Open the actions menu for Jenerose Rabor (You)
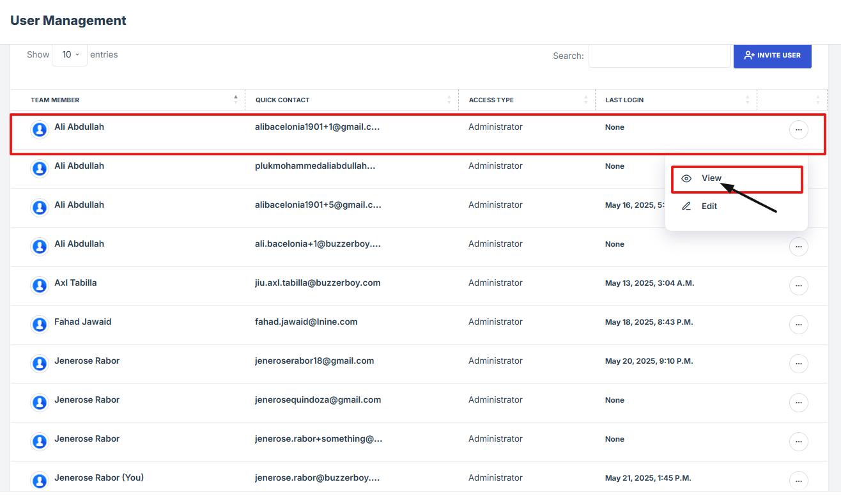The height and width of the screenshot is (496, 841). coord(798,481)
